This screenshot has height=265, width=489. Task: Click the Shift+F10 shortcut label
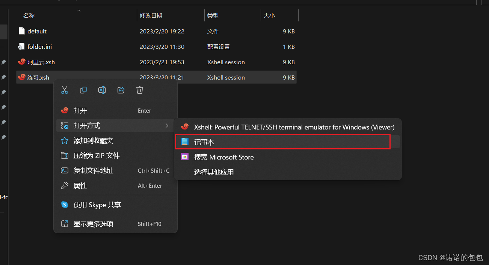149,224
